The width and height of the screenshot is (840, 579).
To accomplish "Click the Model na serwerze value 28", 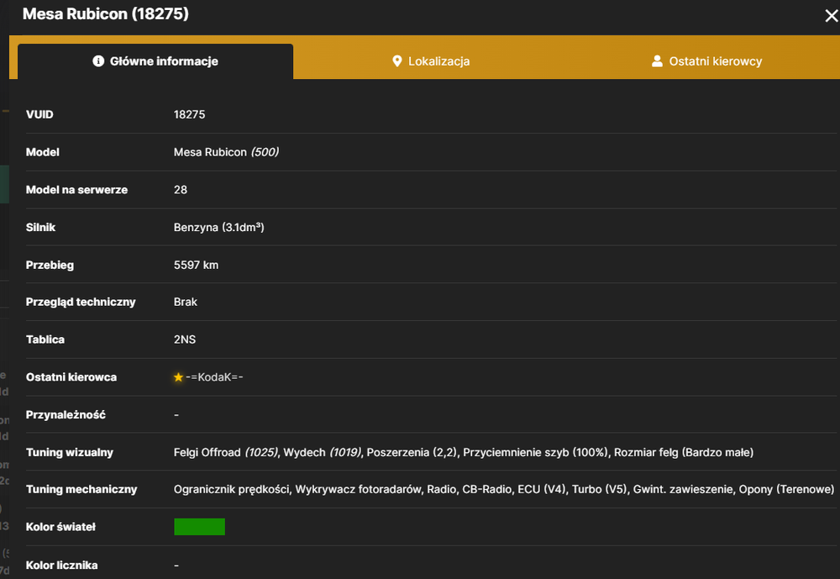I will coord(181,190).
